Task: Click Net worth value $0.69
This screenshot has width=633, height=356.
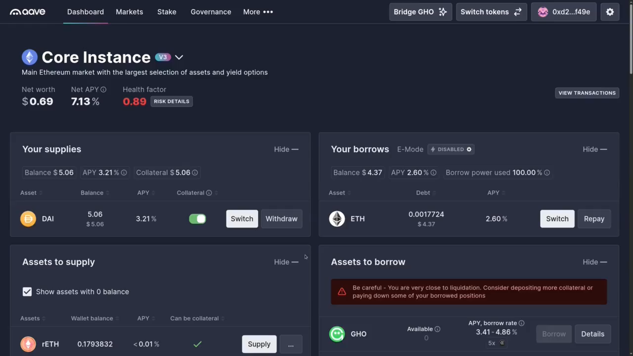Action: click(37, 102)
